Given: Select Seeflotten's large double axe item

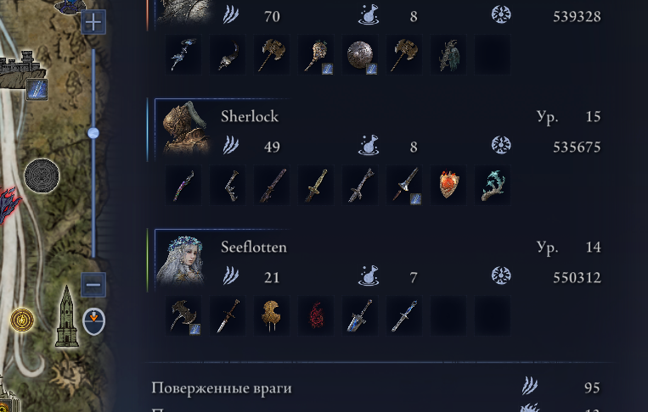Looking at the screenshot, I should click(183, 315).
